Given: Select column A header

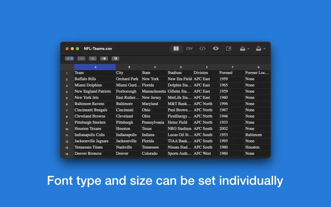Looking at the screenshot, I should pos(95,67).
